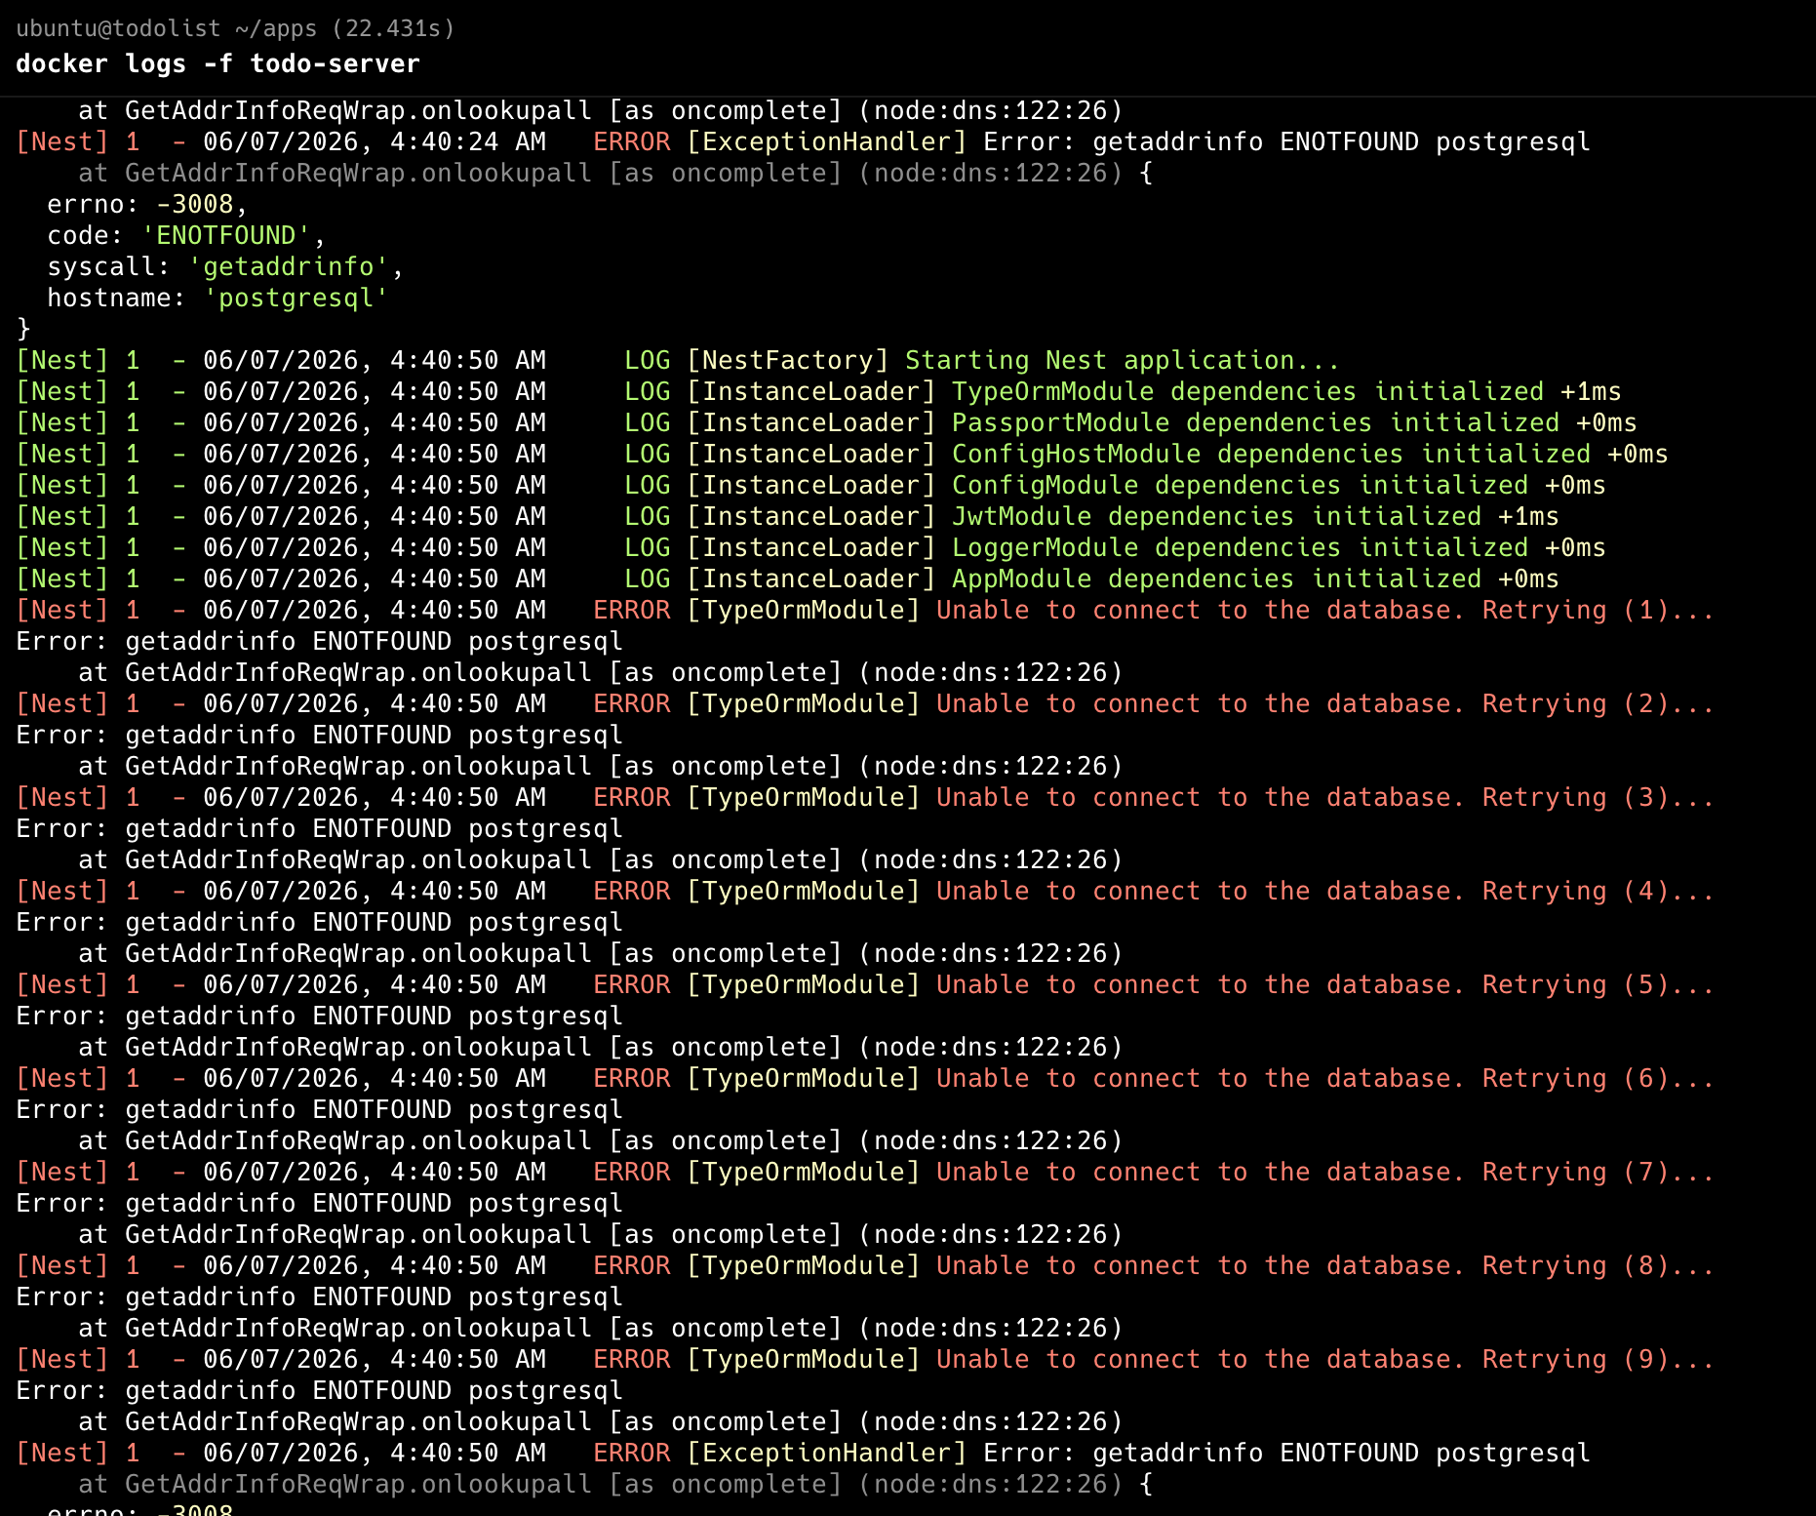Click the error line ending Retrying (2)...
This screenshot has width=1816, height=1516.
866,703
